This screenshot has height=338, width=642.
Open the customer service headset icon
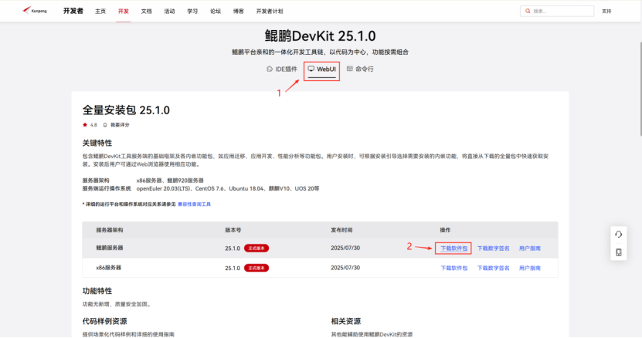point(618,235)
